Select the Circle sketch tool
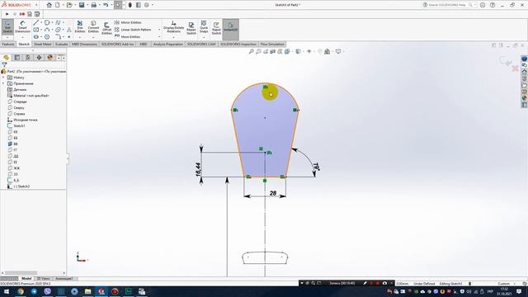This screenshot has height=297, width=528. (x=47, y=22)
